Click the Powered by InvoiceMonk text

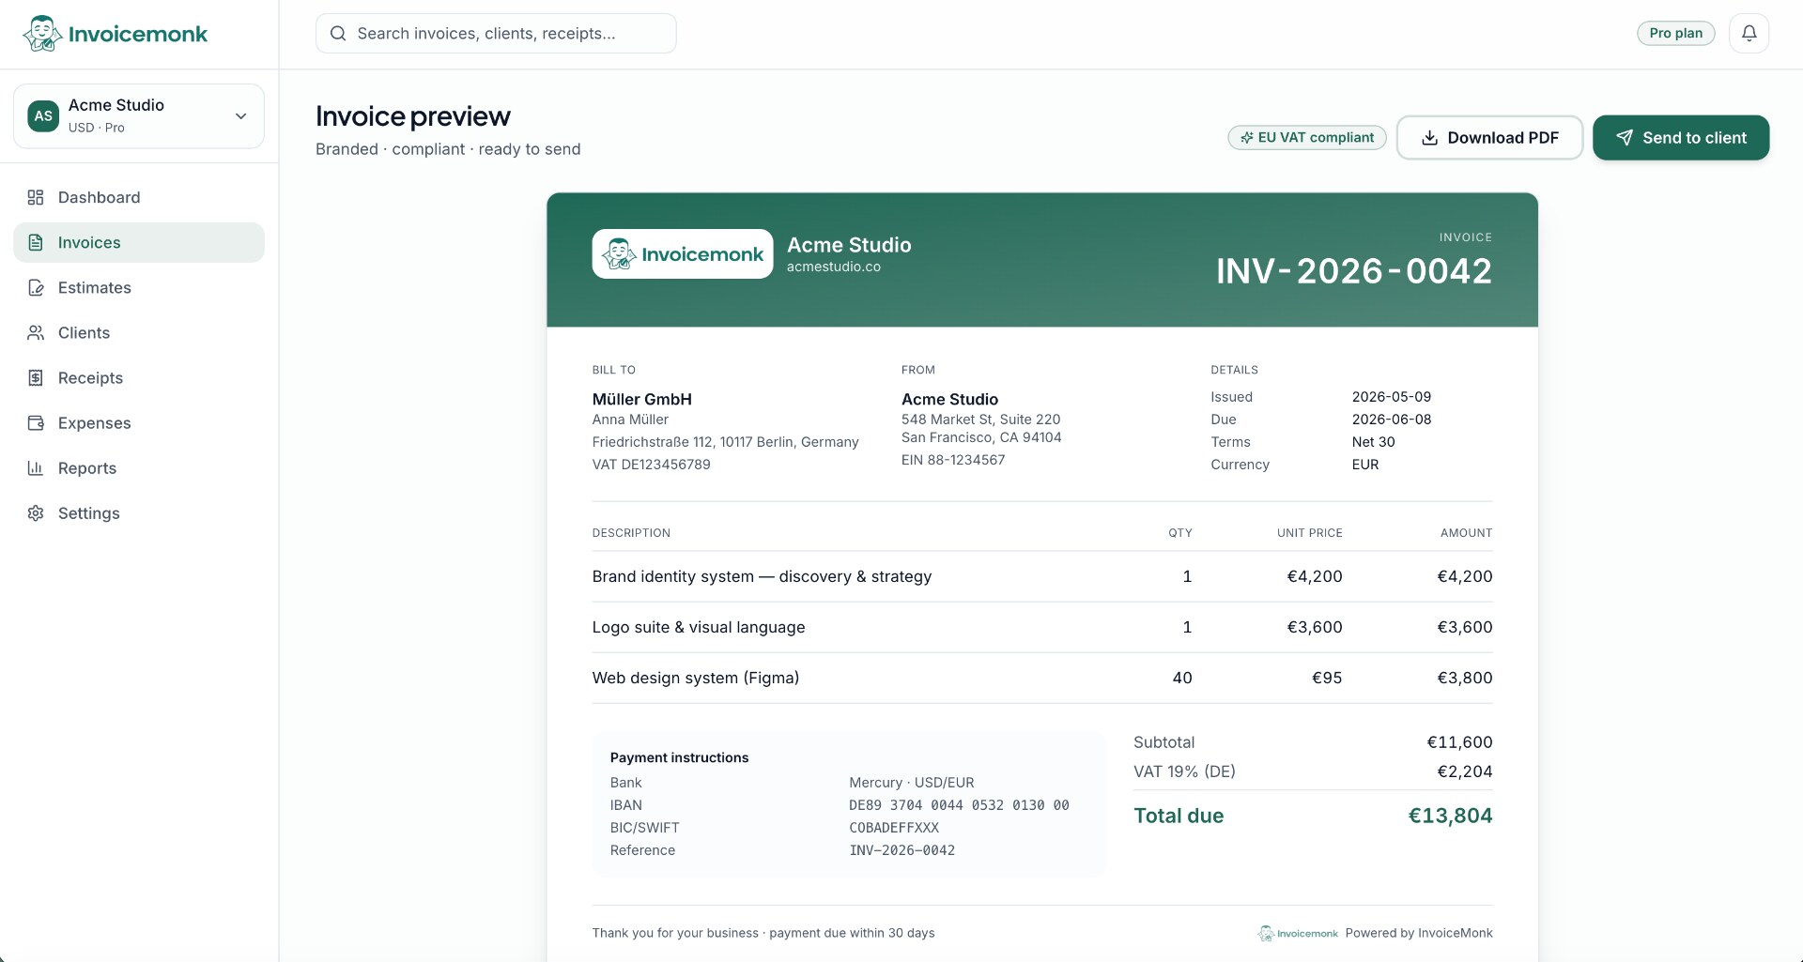1419,933
